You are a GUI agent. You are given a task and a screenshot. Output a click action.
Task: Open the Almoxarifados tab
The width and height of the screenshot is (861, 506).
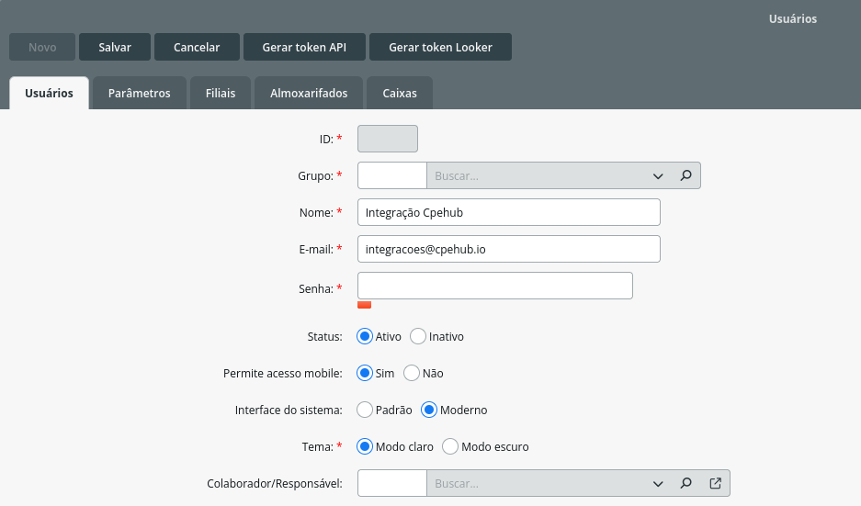click(309, 93)
